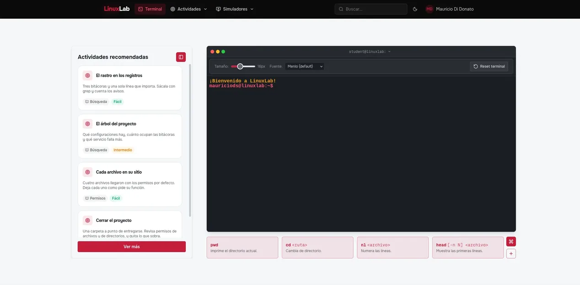Click the Ver más button
Viewport: 580px width, 285px height.
pyautogui.click(x=132, y=247)
